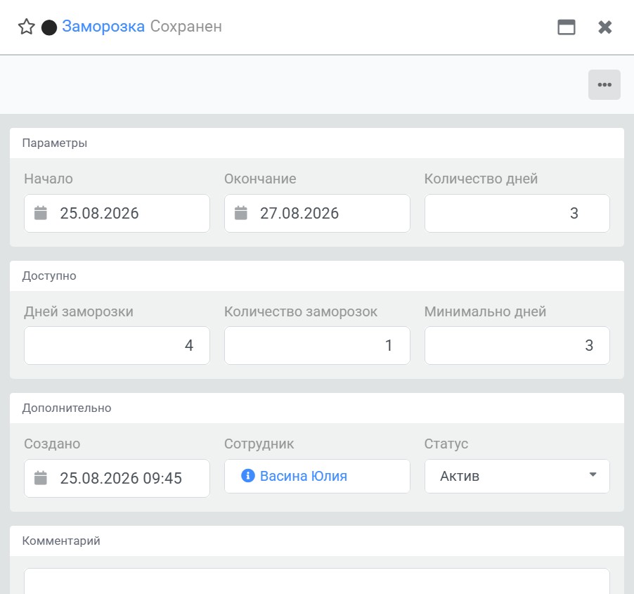
Task: Click the Окончание date field 27.08.2026
Action: pyautogui.click(x=317, y=213)
